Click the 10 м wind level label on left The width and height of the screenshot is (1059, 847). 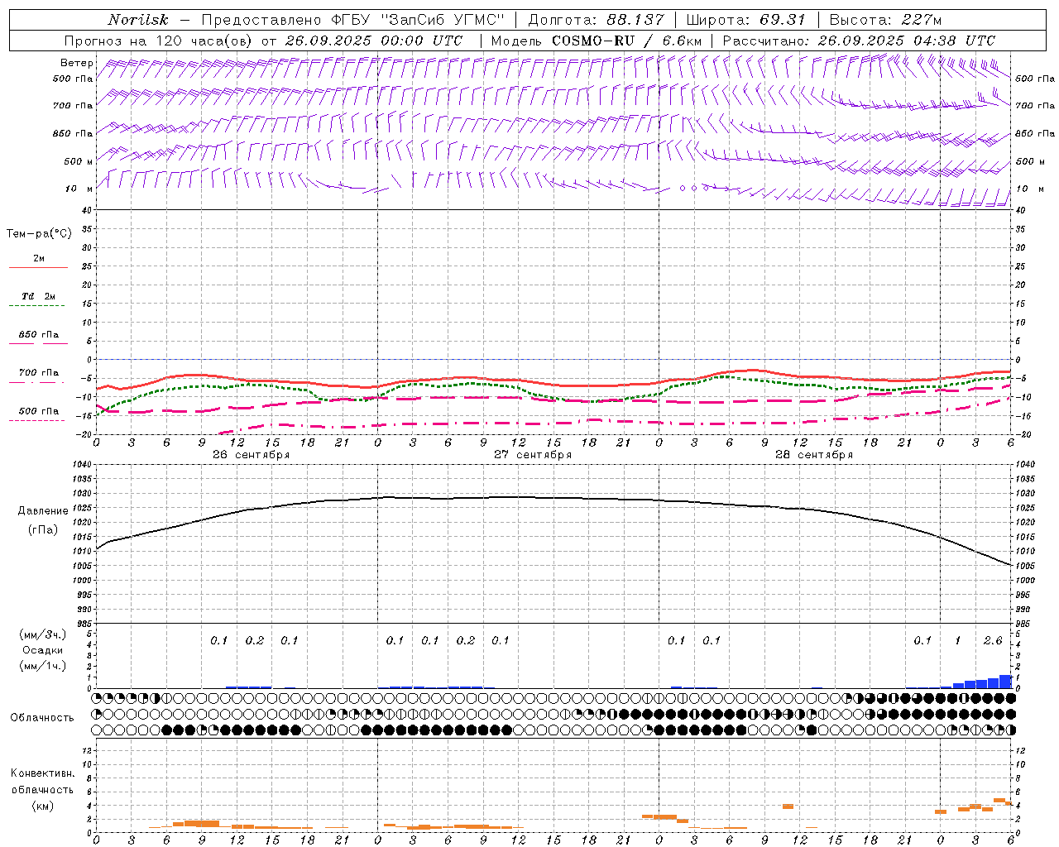[x=79, y=189]
